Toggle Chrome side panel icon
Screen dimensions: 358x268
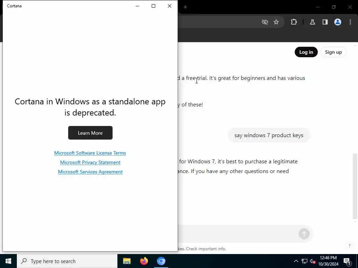point(325,22)
